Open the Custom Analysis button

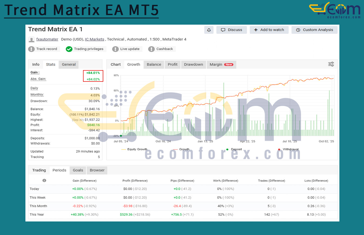315,30
